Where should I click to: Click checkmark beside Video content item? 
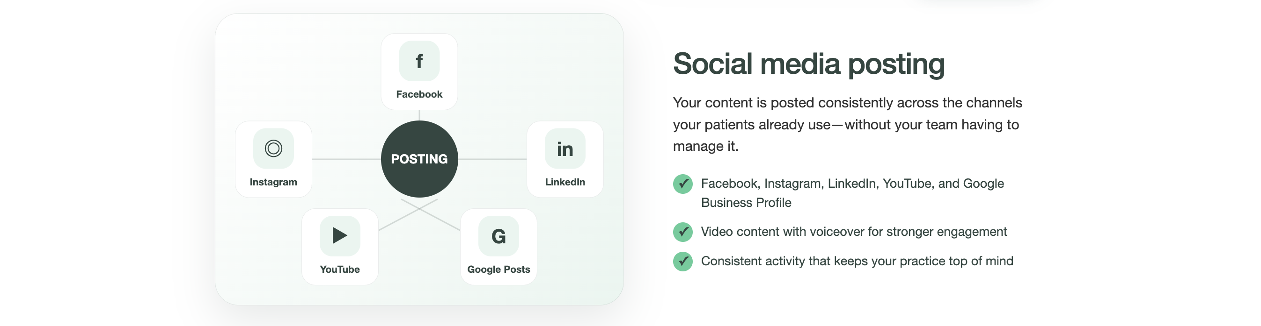point(683,232)
